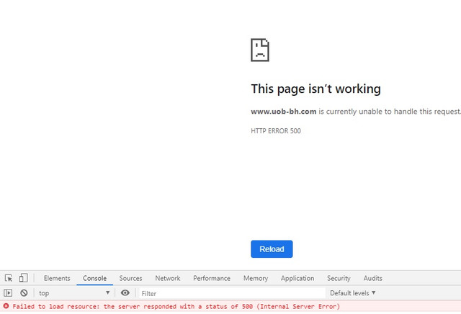Click the inspect element picker icon
The width and height of the screenshot is (461, 314).
(9, 278)
